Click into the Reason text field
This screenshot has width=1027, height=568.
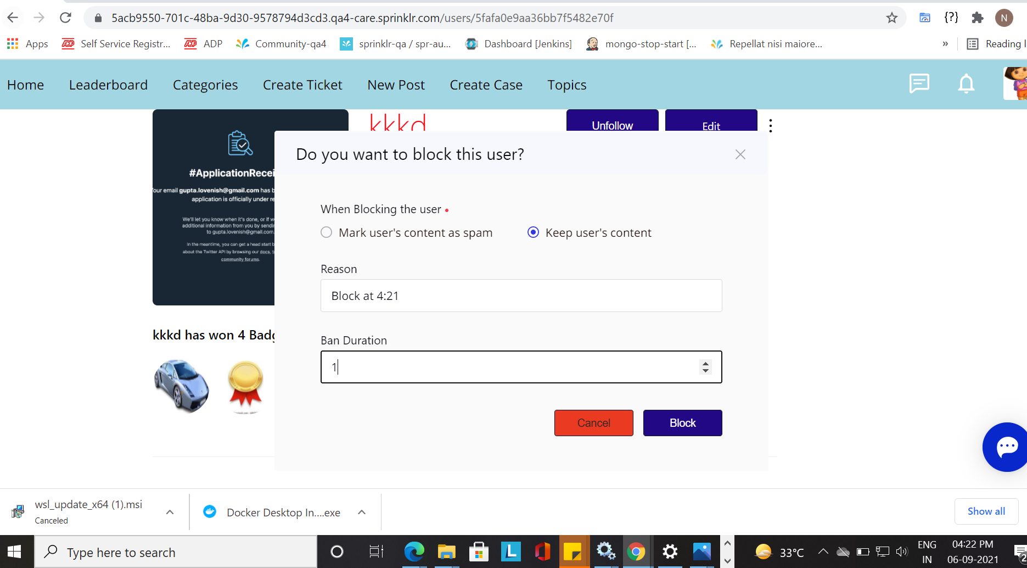pyautogui.click(x=521, y=296)
